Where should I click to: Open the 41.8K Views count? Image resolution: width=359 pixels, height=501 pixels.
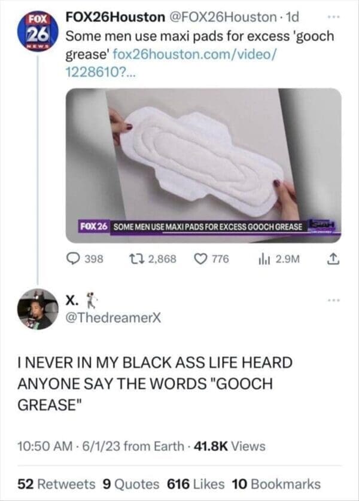(x=230, y=446)
